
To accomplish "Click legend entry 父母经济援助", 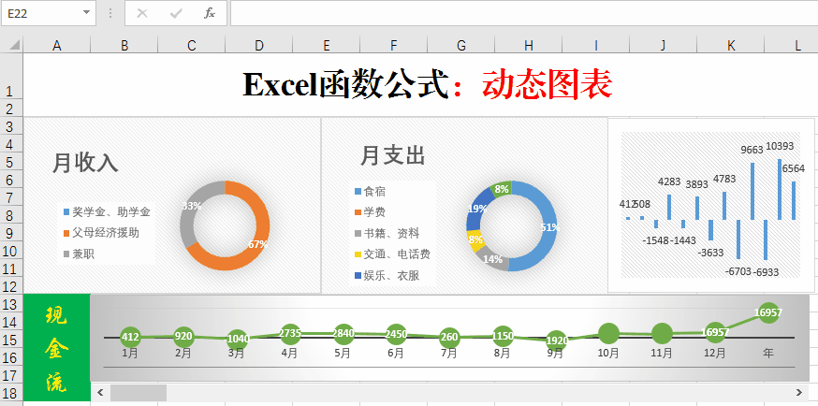I will tap(101, 232).
